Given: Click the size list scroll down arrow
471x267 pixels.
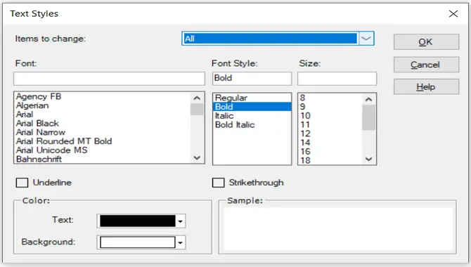Looking at the screenshot, I should pyautogui.click(x=368, y=159).
